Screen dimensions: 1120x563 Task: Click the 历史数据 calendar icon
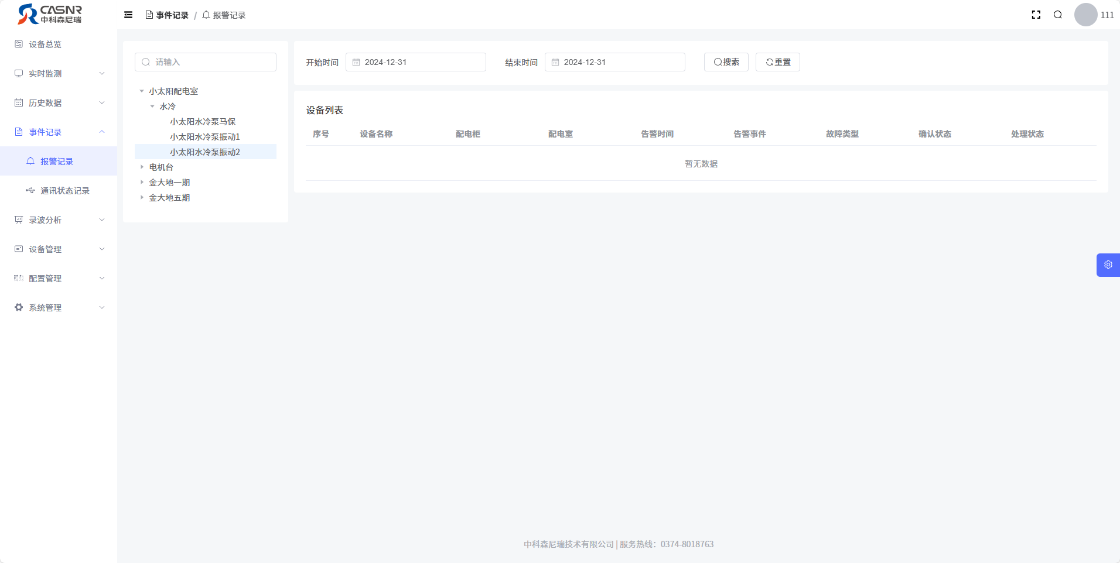tap(19, 102)
